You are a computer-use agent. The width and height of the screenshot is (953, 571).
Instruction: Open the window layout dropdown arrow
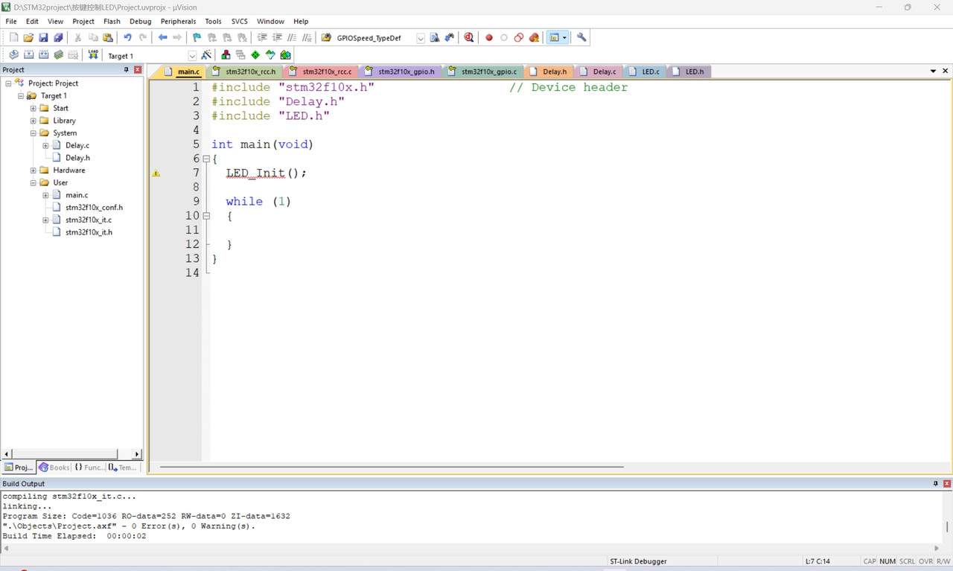[564, 37]
